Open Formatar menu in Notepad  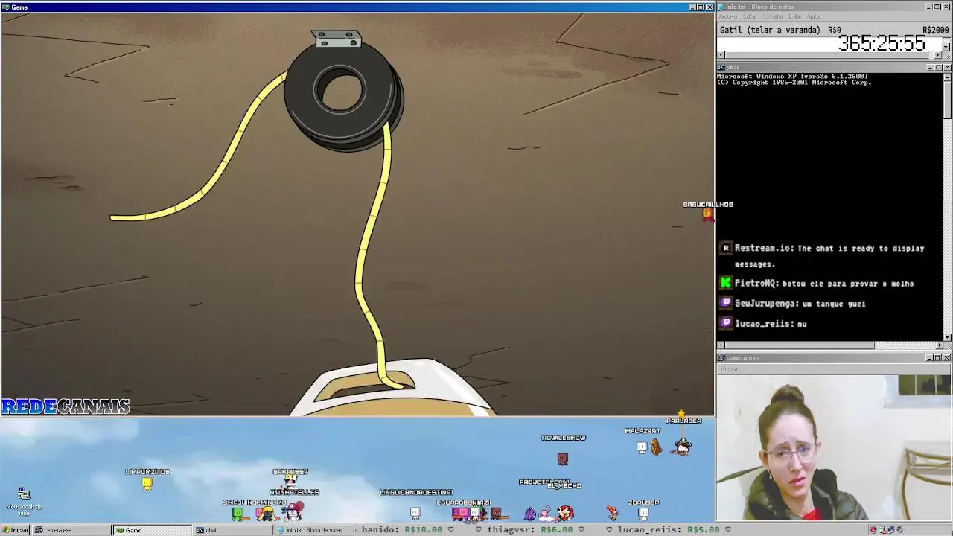tap(773, 16)
